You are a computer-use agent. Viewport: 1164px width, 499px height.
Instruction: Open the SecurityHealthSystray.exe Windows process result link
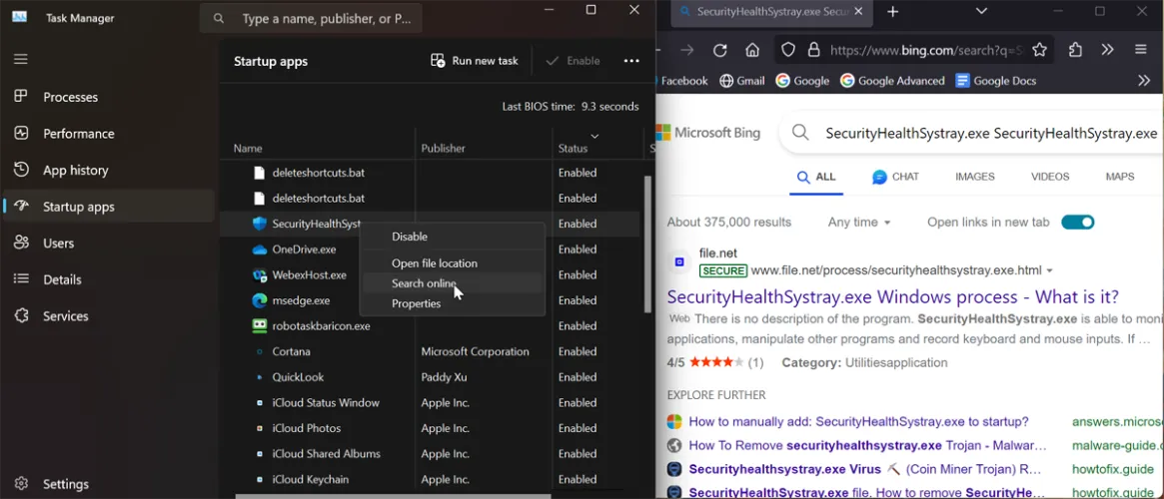[x=892, y=296]
